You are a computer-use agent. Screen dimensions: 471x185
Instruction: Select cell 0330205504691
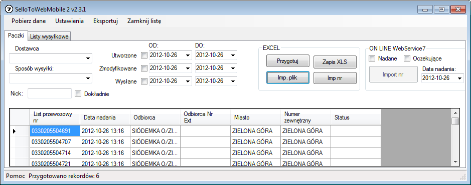click(55, 131)
